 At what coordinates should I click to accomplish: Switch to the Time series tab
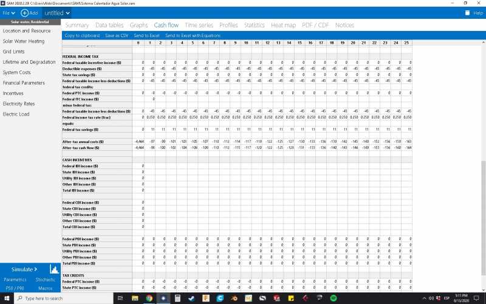click(x=199, y=25)
